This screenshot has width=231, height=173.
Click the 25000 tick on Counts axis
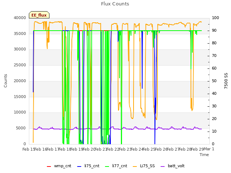click(20, 65)
